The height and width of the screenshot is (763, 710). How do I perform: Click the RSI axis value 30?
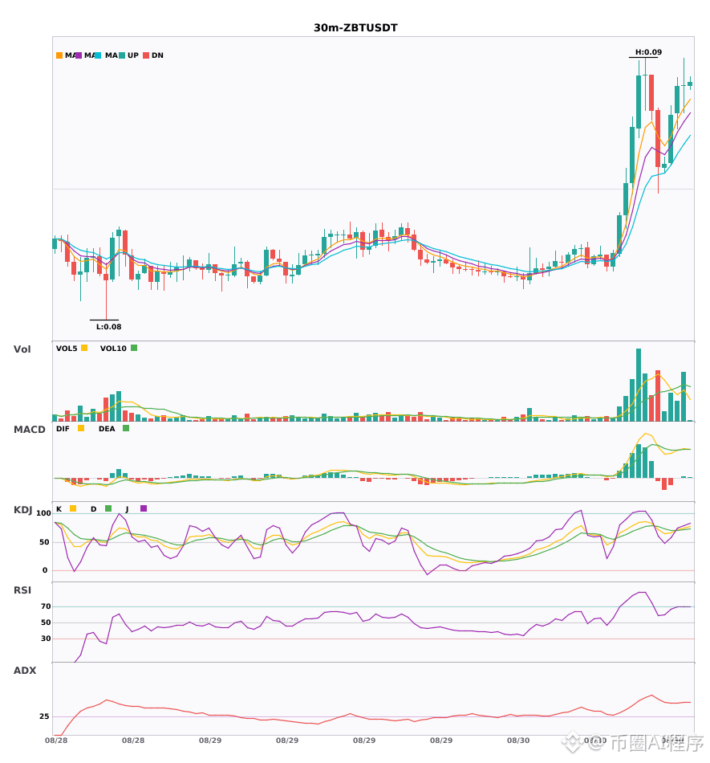point(46,639)
